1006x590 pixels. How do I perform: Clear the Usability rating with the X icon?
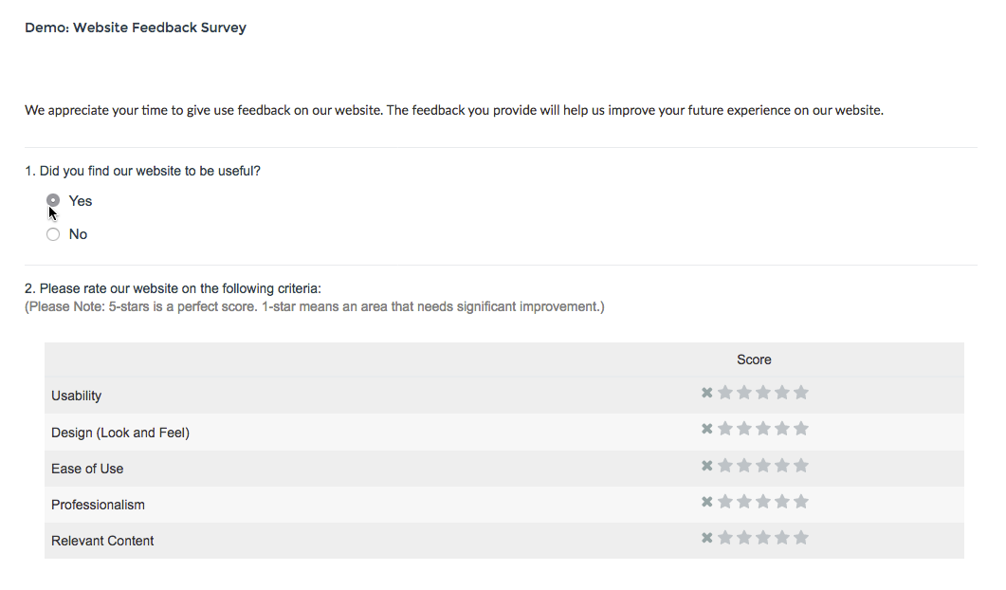[x=706, y=393]
